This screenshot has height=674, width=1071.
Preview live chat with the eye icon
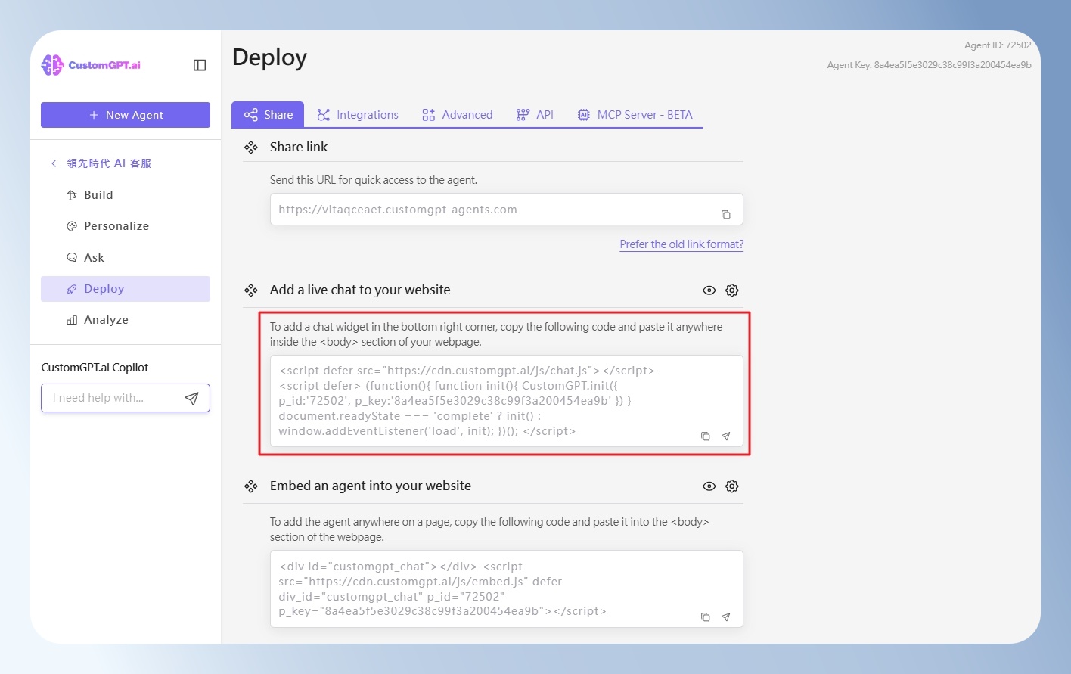point(709,290)
